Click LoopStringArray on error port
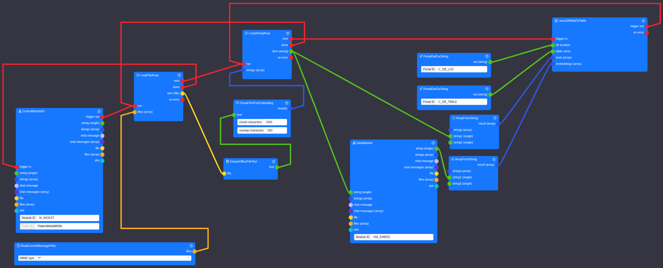The width and height of the screenshot is (663, 268). 291,58
